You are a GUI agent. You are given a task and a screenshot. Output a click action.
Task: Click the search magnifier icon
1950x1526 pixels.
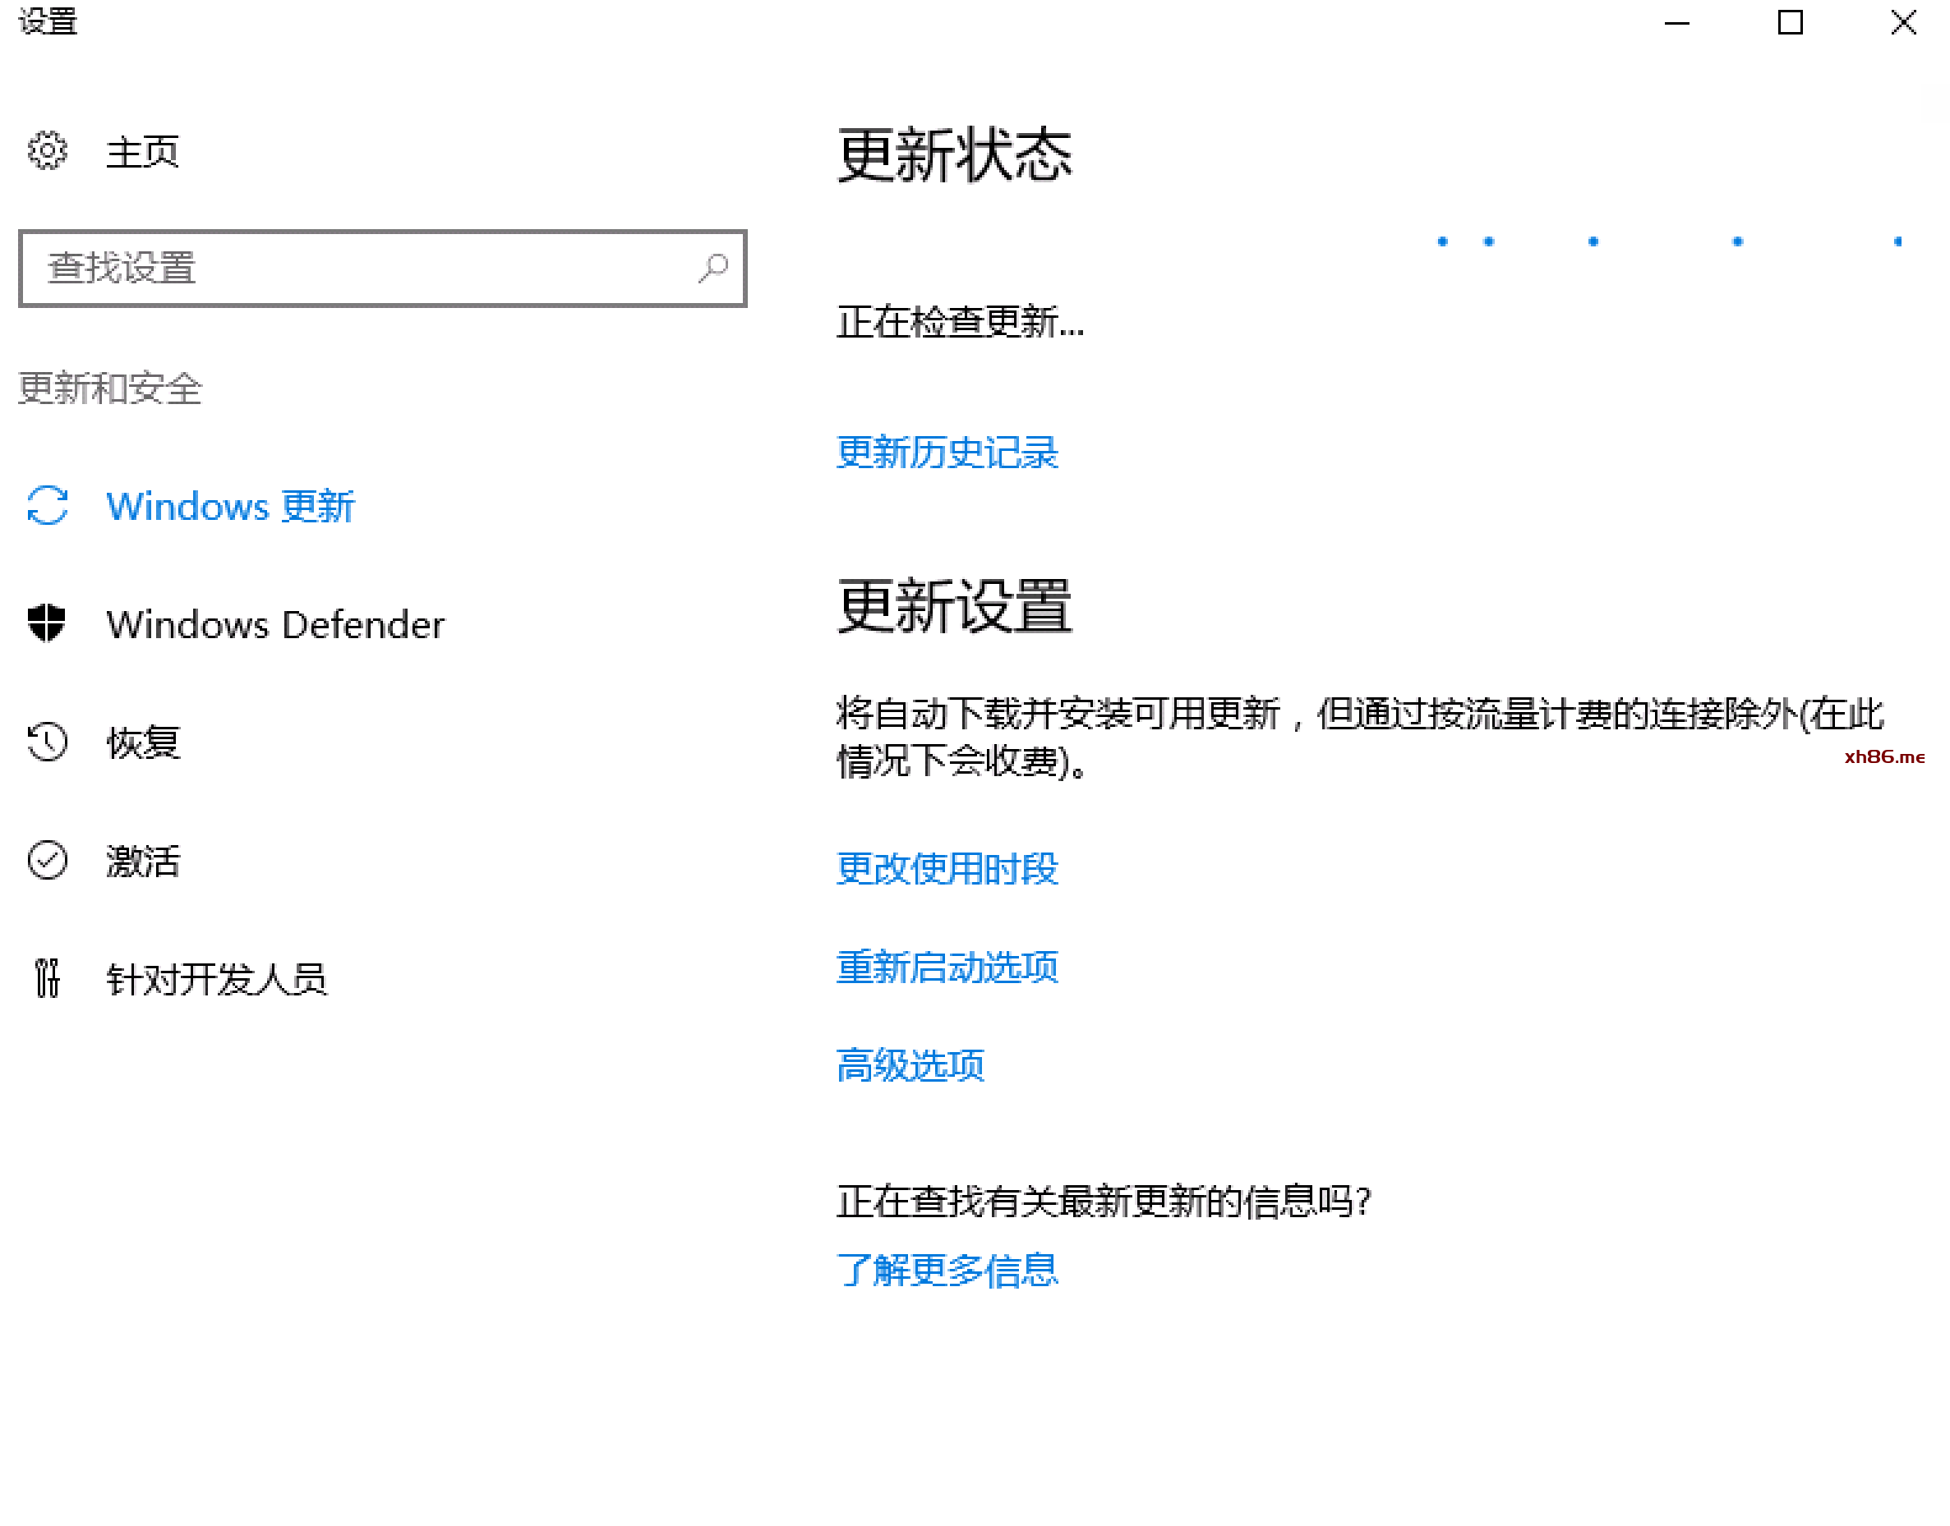pos(713,267)
